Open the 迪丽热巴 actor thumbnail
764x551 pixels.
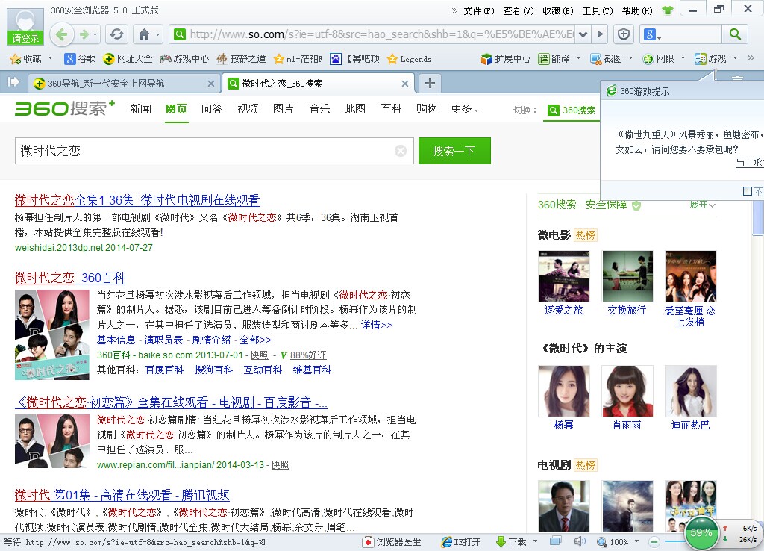coord(690,391)
